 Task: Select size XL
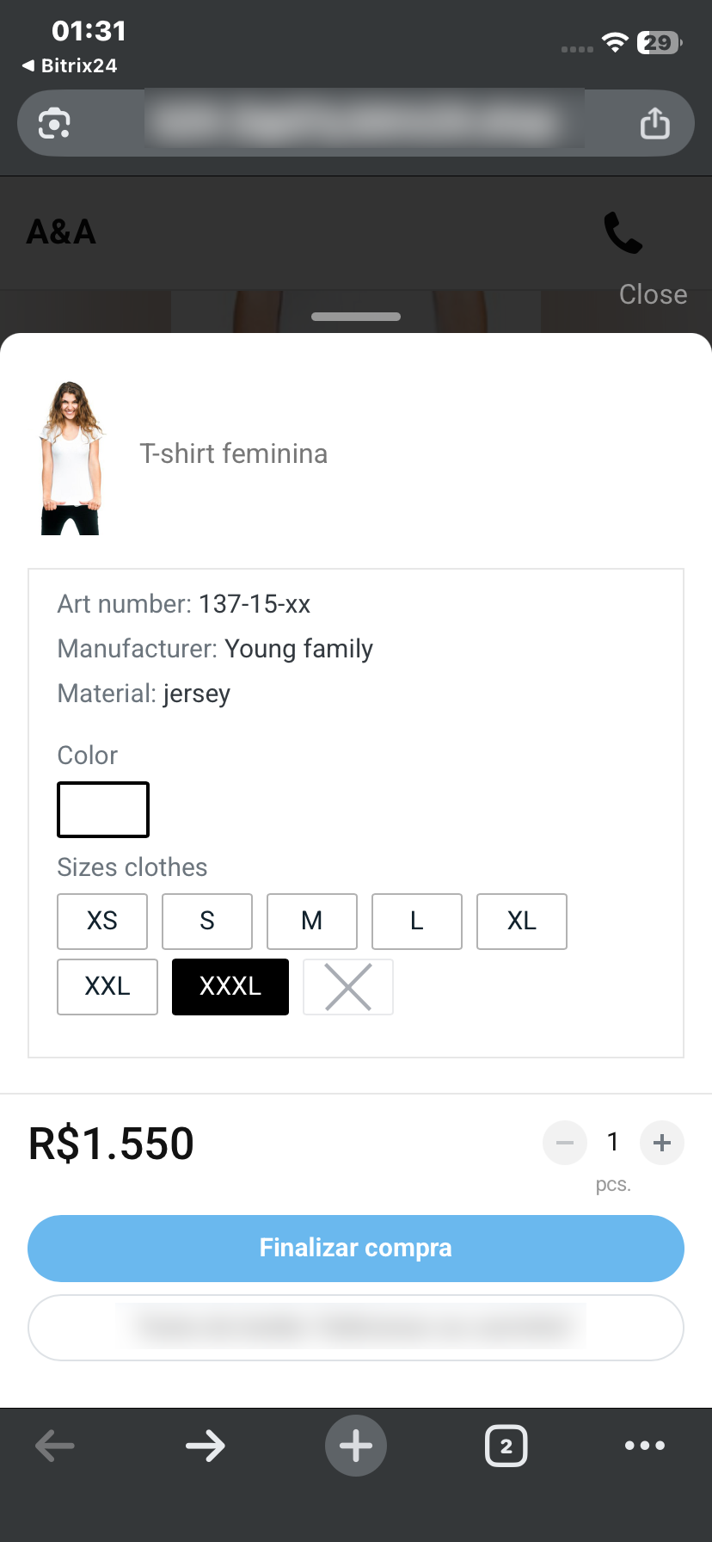522,921
